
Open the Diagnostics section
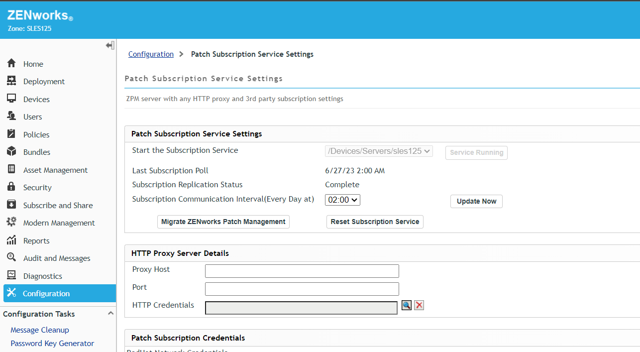(x=11, y=275)
